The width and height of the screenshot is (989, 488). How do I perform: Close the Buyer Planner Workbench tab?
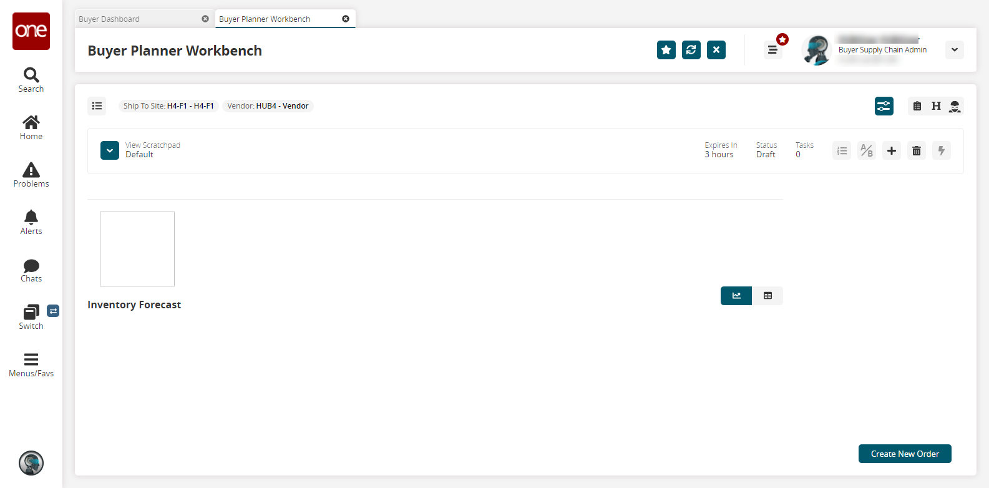(x=346, y=19)
